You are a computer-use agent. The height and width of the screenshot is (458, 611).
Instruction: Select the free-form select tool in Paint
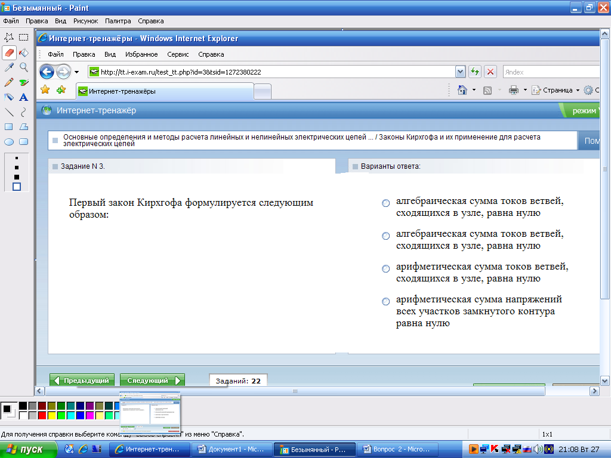click(8, 37)
